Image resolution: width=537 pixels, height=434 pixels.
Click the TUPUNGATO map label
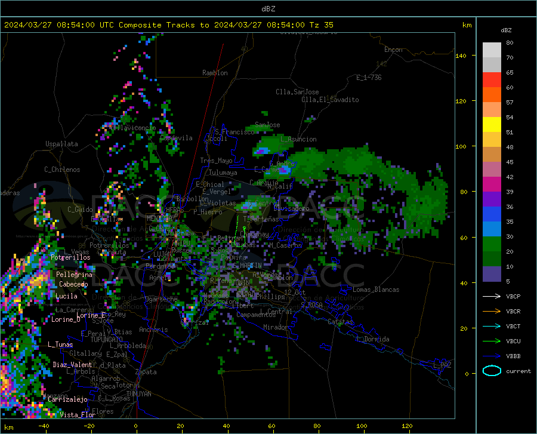click(107, 340)
